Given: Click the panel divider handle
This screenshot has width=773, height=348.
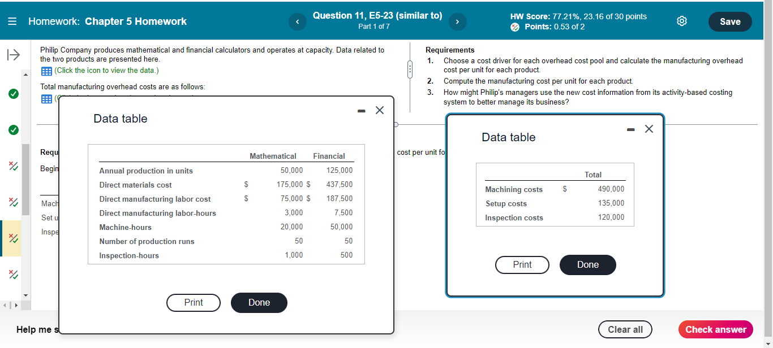Looking at the screenshot, I should tap(411, 70).
